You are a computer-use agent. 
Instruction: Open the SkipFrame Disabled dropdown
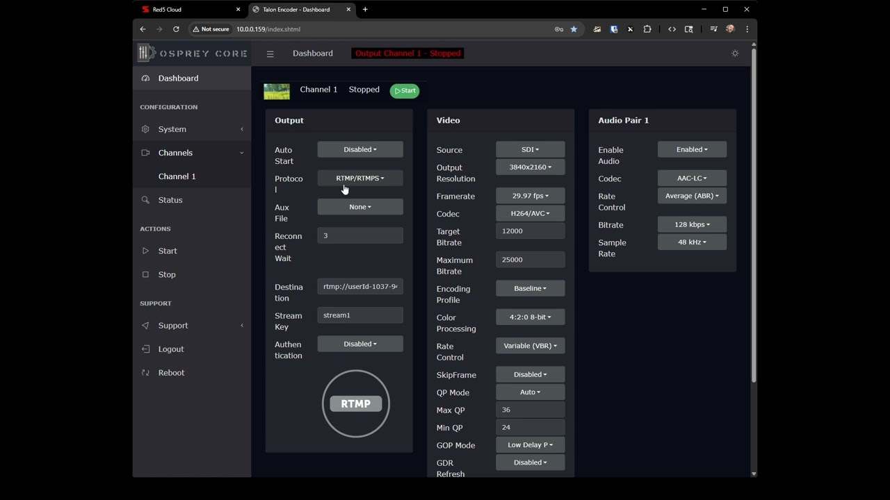pos(530,374)
